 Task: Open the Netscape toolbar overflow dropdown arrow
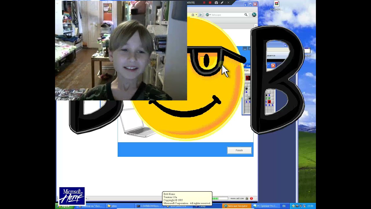(255, 26)
